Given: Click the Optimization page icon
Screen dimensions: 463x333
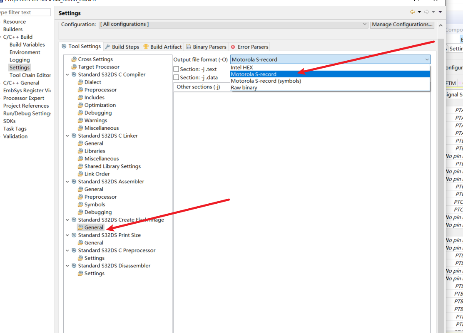Looking at the screenshot, I should coord(80,105).
